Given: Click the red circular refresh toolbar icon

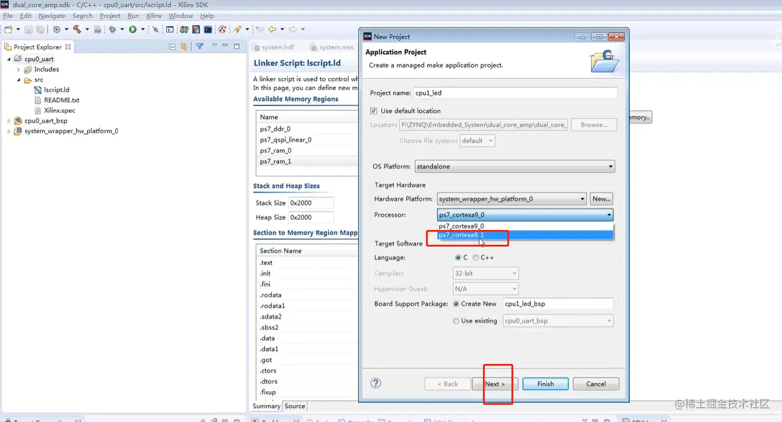Looking at the screenshot, I should (222, 29).
